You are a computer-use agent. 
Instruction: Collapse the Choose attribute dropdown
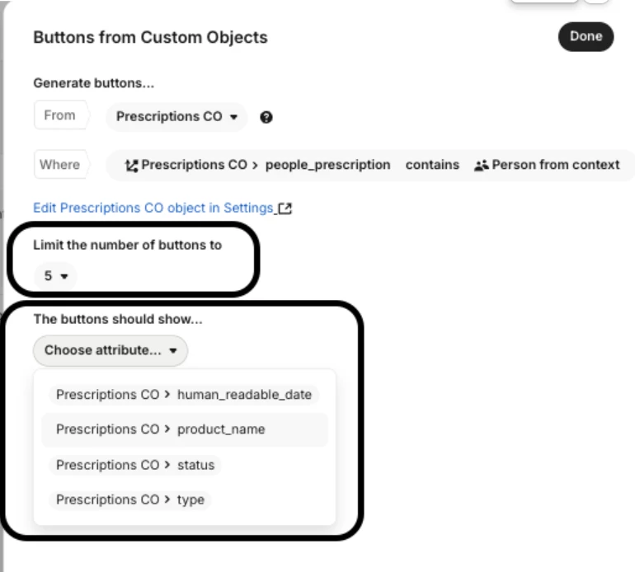coord(111,350)
